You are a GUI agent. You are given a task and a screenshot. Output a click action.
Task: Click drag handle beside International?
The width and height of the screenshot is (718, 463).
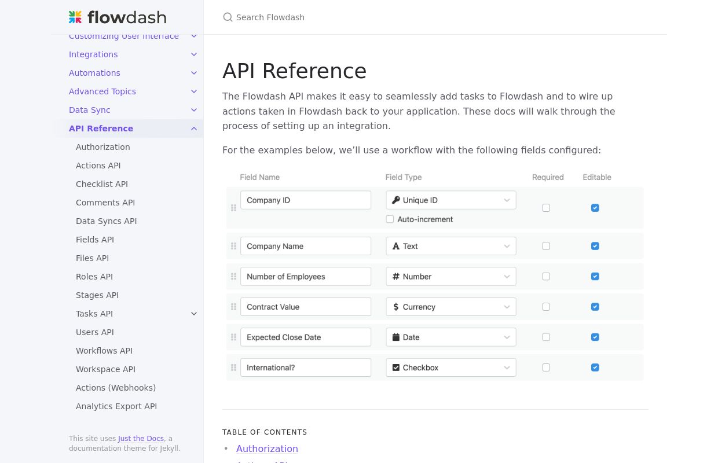(234, 368)
